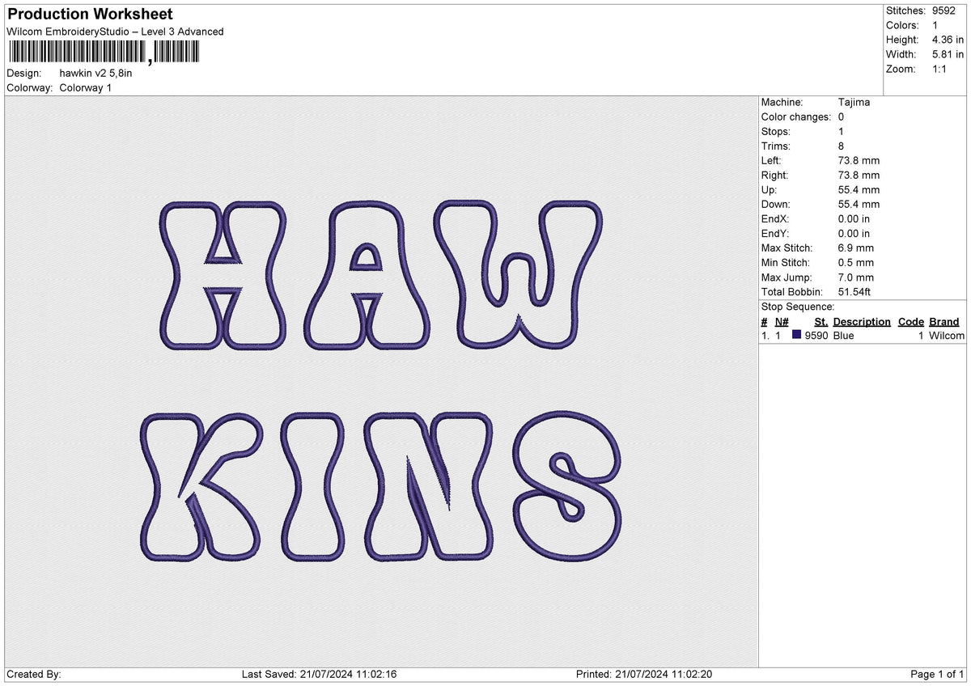
Task: Click the Total Bobbin value 51.54ft
Action: click(856, 292)
